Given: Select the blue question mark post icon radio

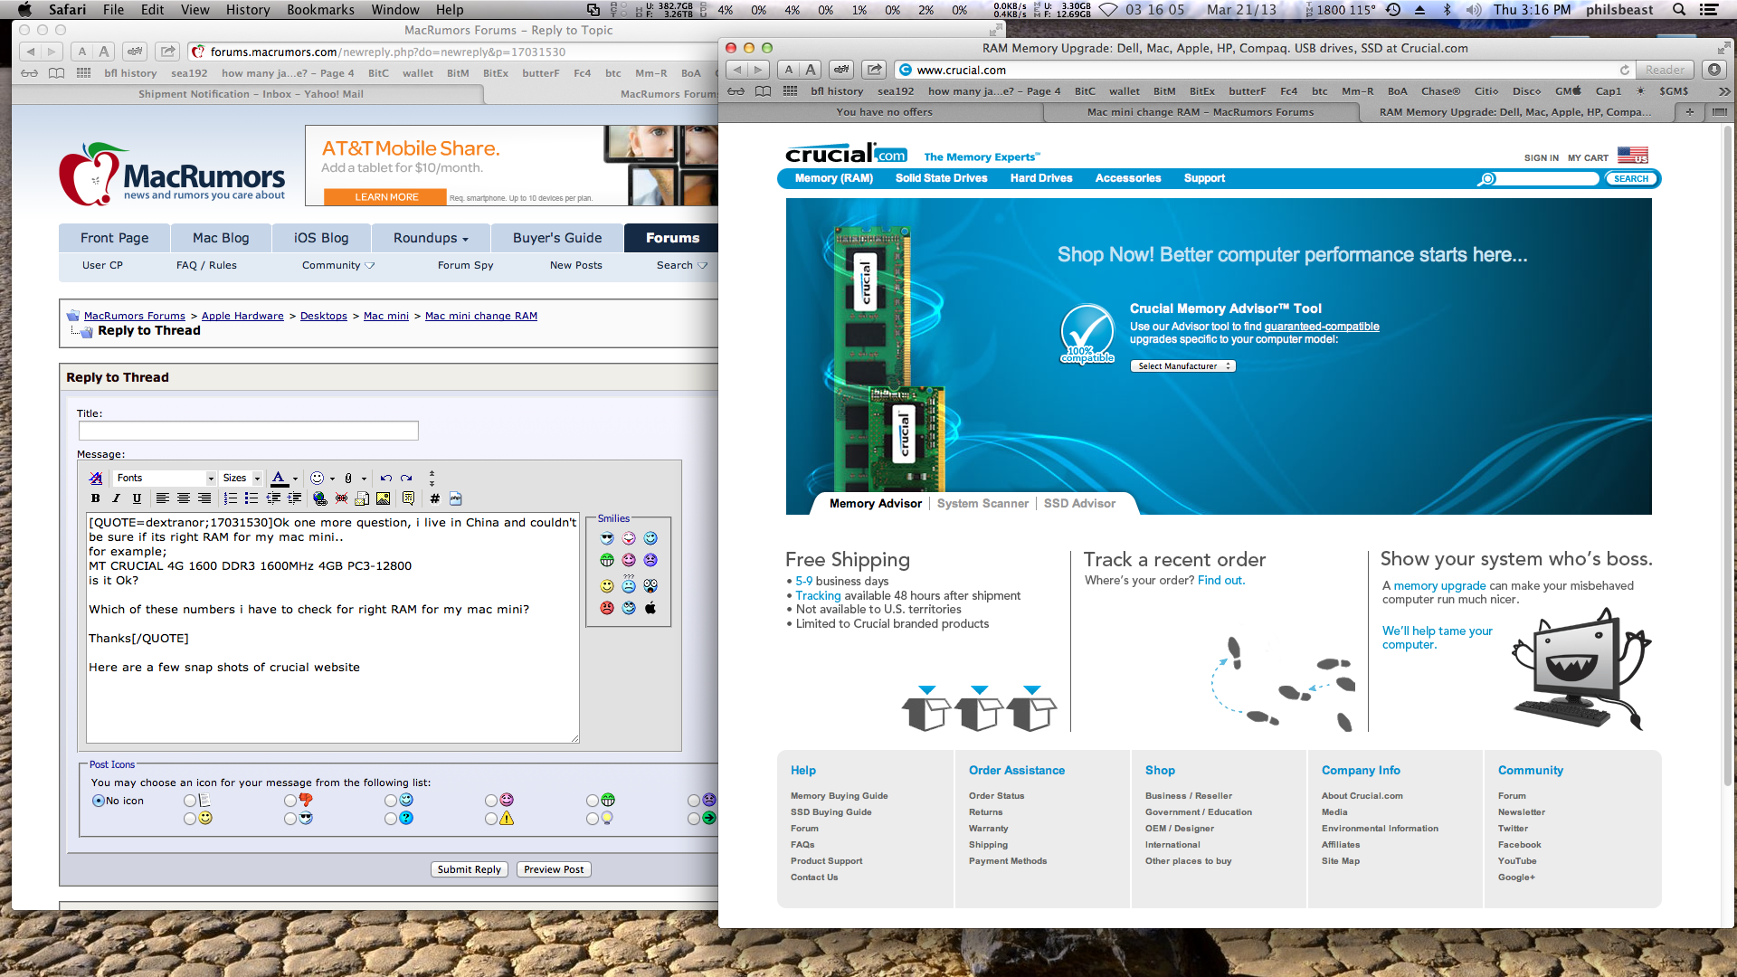Looking at the screenshot, I should point(391,819).
